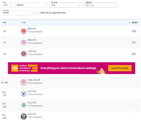Image resolution: width=141 pixels, height=120 pixels.
Task: Check the QS Stars rating only checkbox
Action: click(x=38, y=13)
